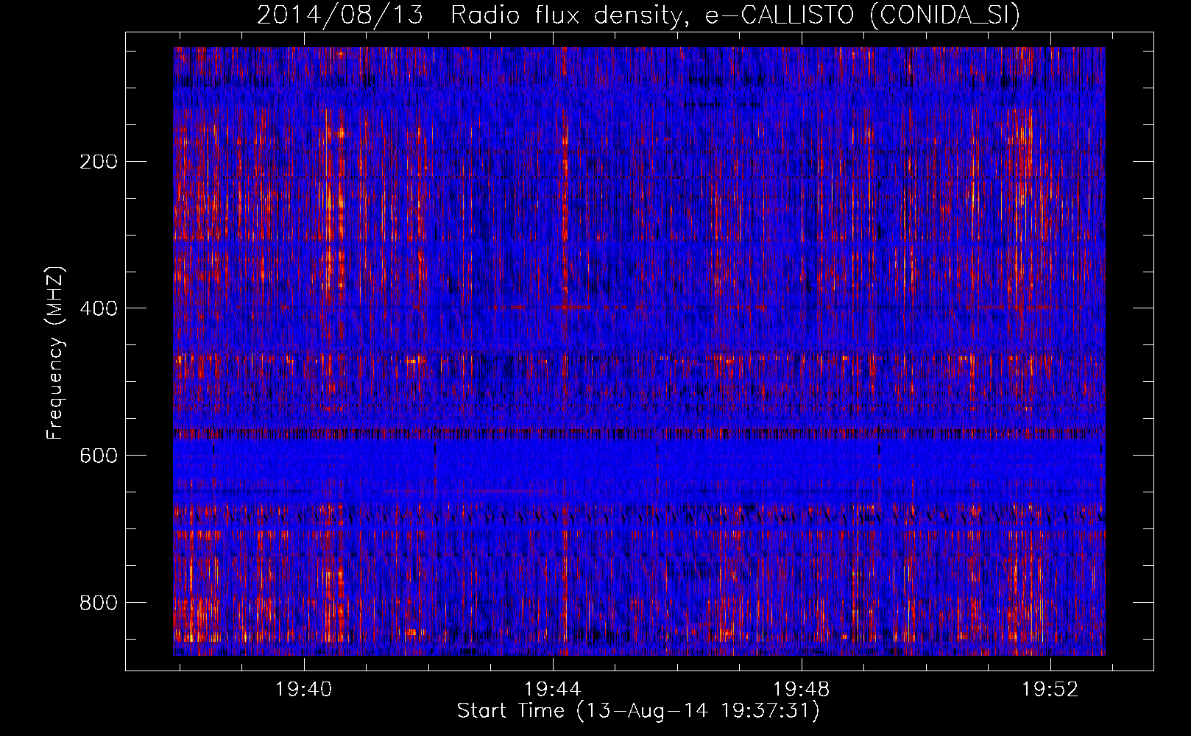The height and width of the screenshot is (736, 1191).
Task: Click the 'Start Time (13-Aug-14 19:37:31)' label
Action: pyautogui.click(x=638, y=711)
